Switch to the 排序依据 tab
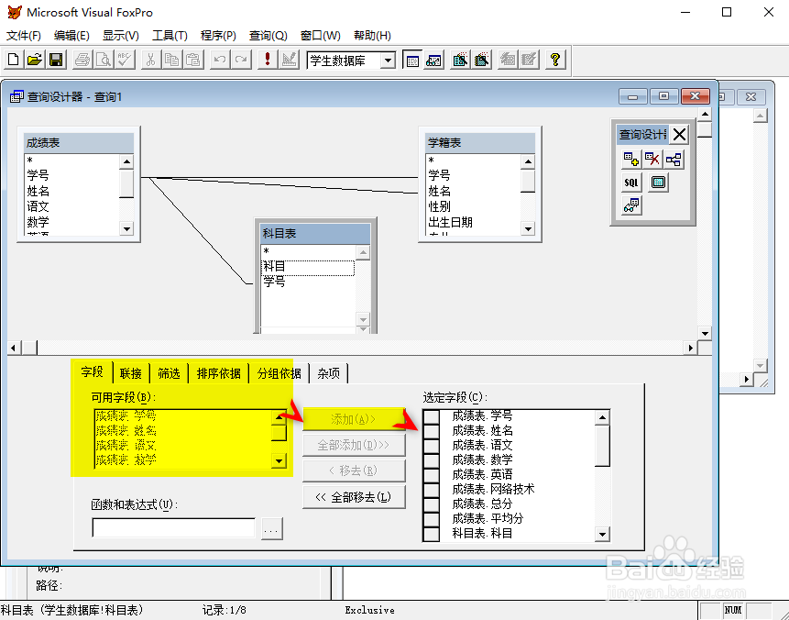The width and height of the screenshot is (789, 620). click(218, 373)
